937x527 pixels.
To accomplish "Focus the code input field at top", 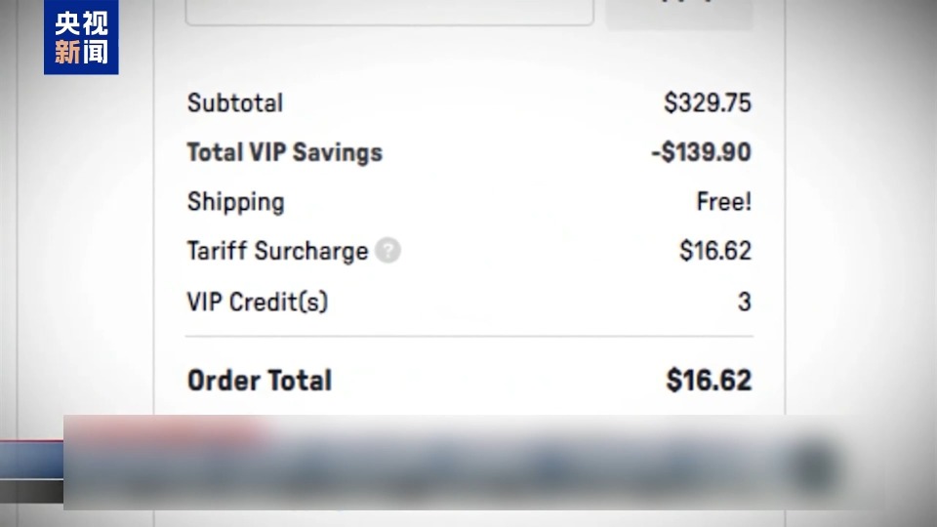I will (389, 12).
